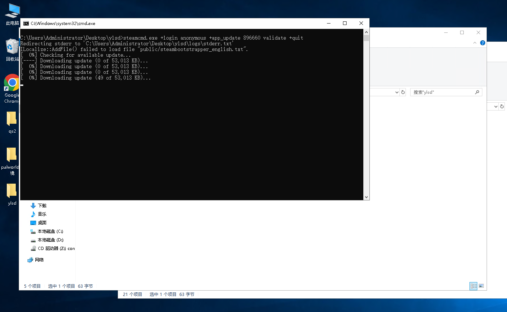Click the "21 个项目" status text
Image resolution: width=507 pixels, height=312 pixels.
[133, 295]
